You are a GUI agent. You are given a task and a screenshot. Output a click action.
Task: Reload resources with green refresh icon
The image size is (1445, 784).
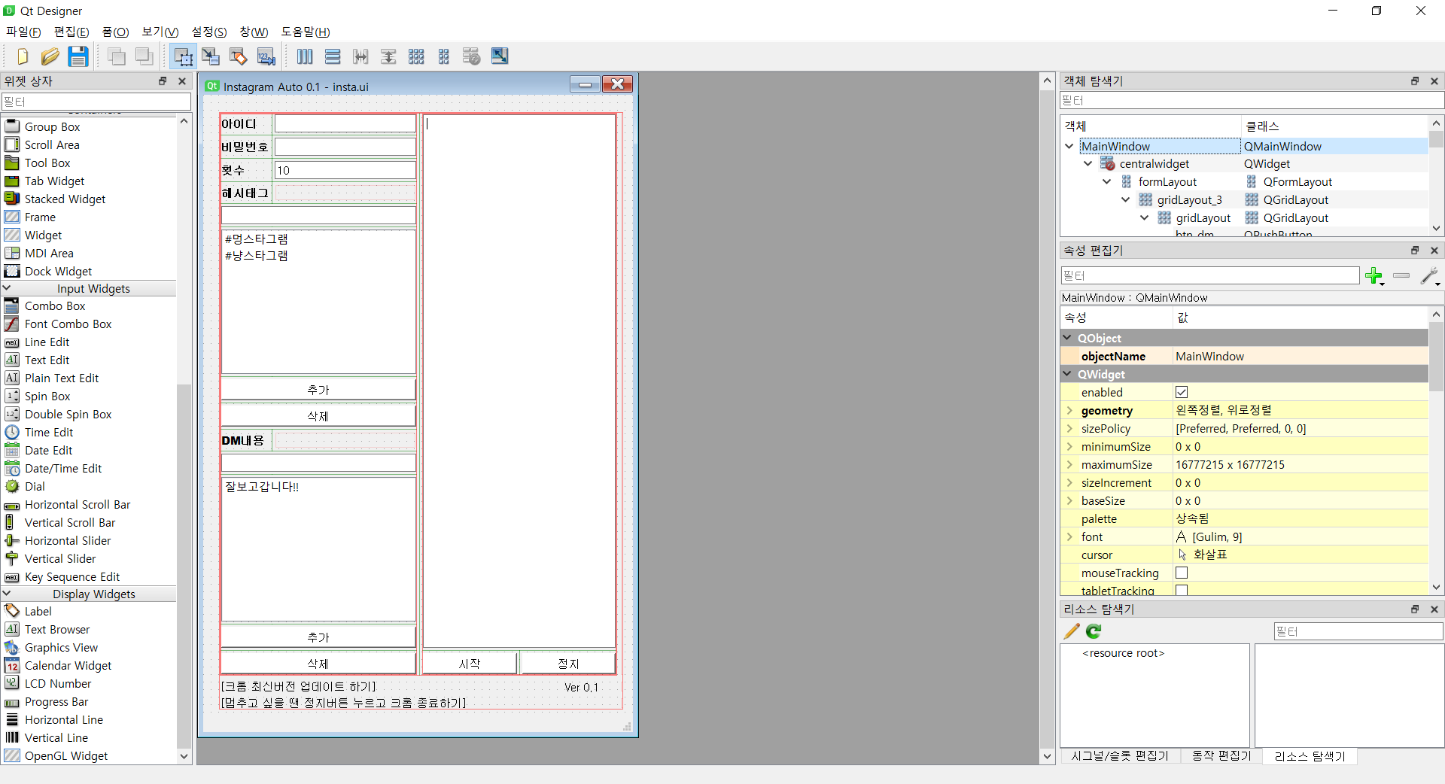point(1094,631)
